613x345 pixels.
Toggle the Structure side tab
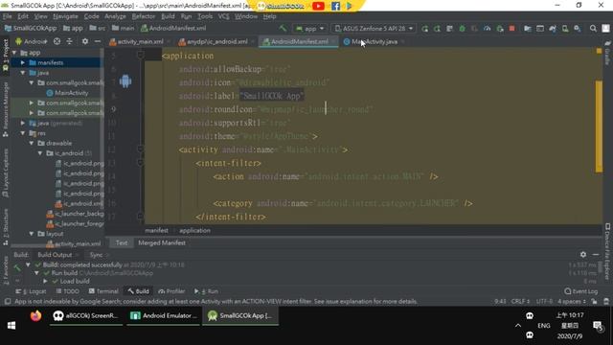click(6, 227)
